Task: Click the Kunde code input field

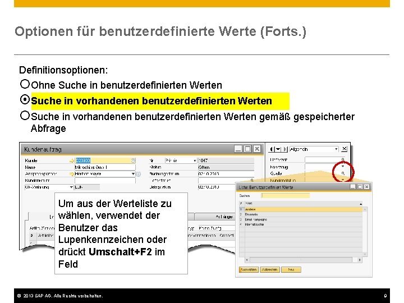Action: tap(105, 160)
